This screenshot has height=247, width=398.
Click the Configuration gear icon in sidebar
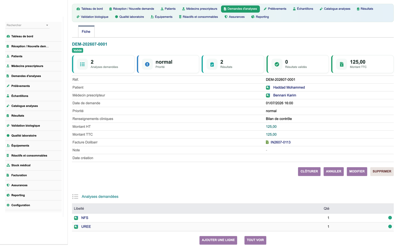(8, 205)
